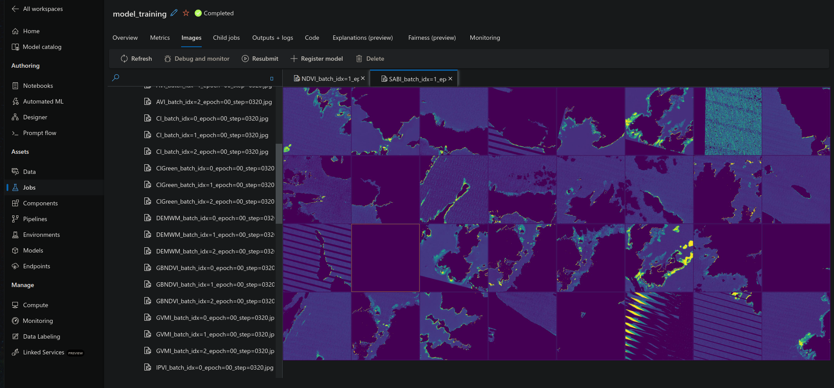Switch to the Metrics tab
The height and width of the screenshot is (388, 834).
[160, 38]
